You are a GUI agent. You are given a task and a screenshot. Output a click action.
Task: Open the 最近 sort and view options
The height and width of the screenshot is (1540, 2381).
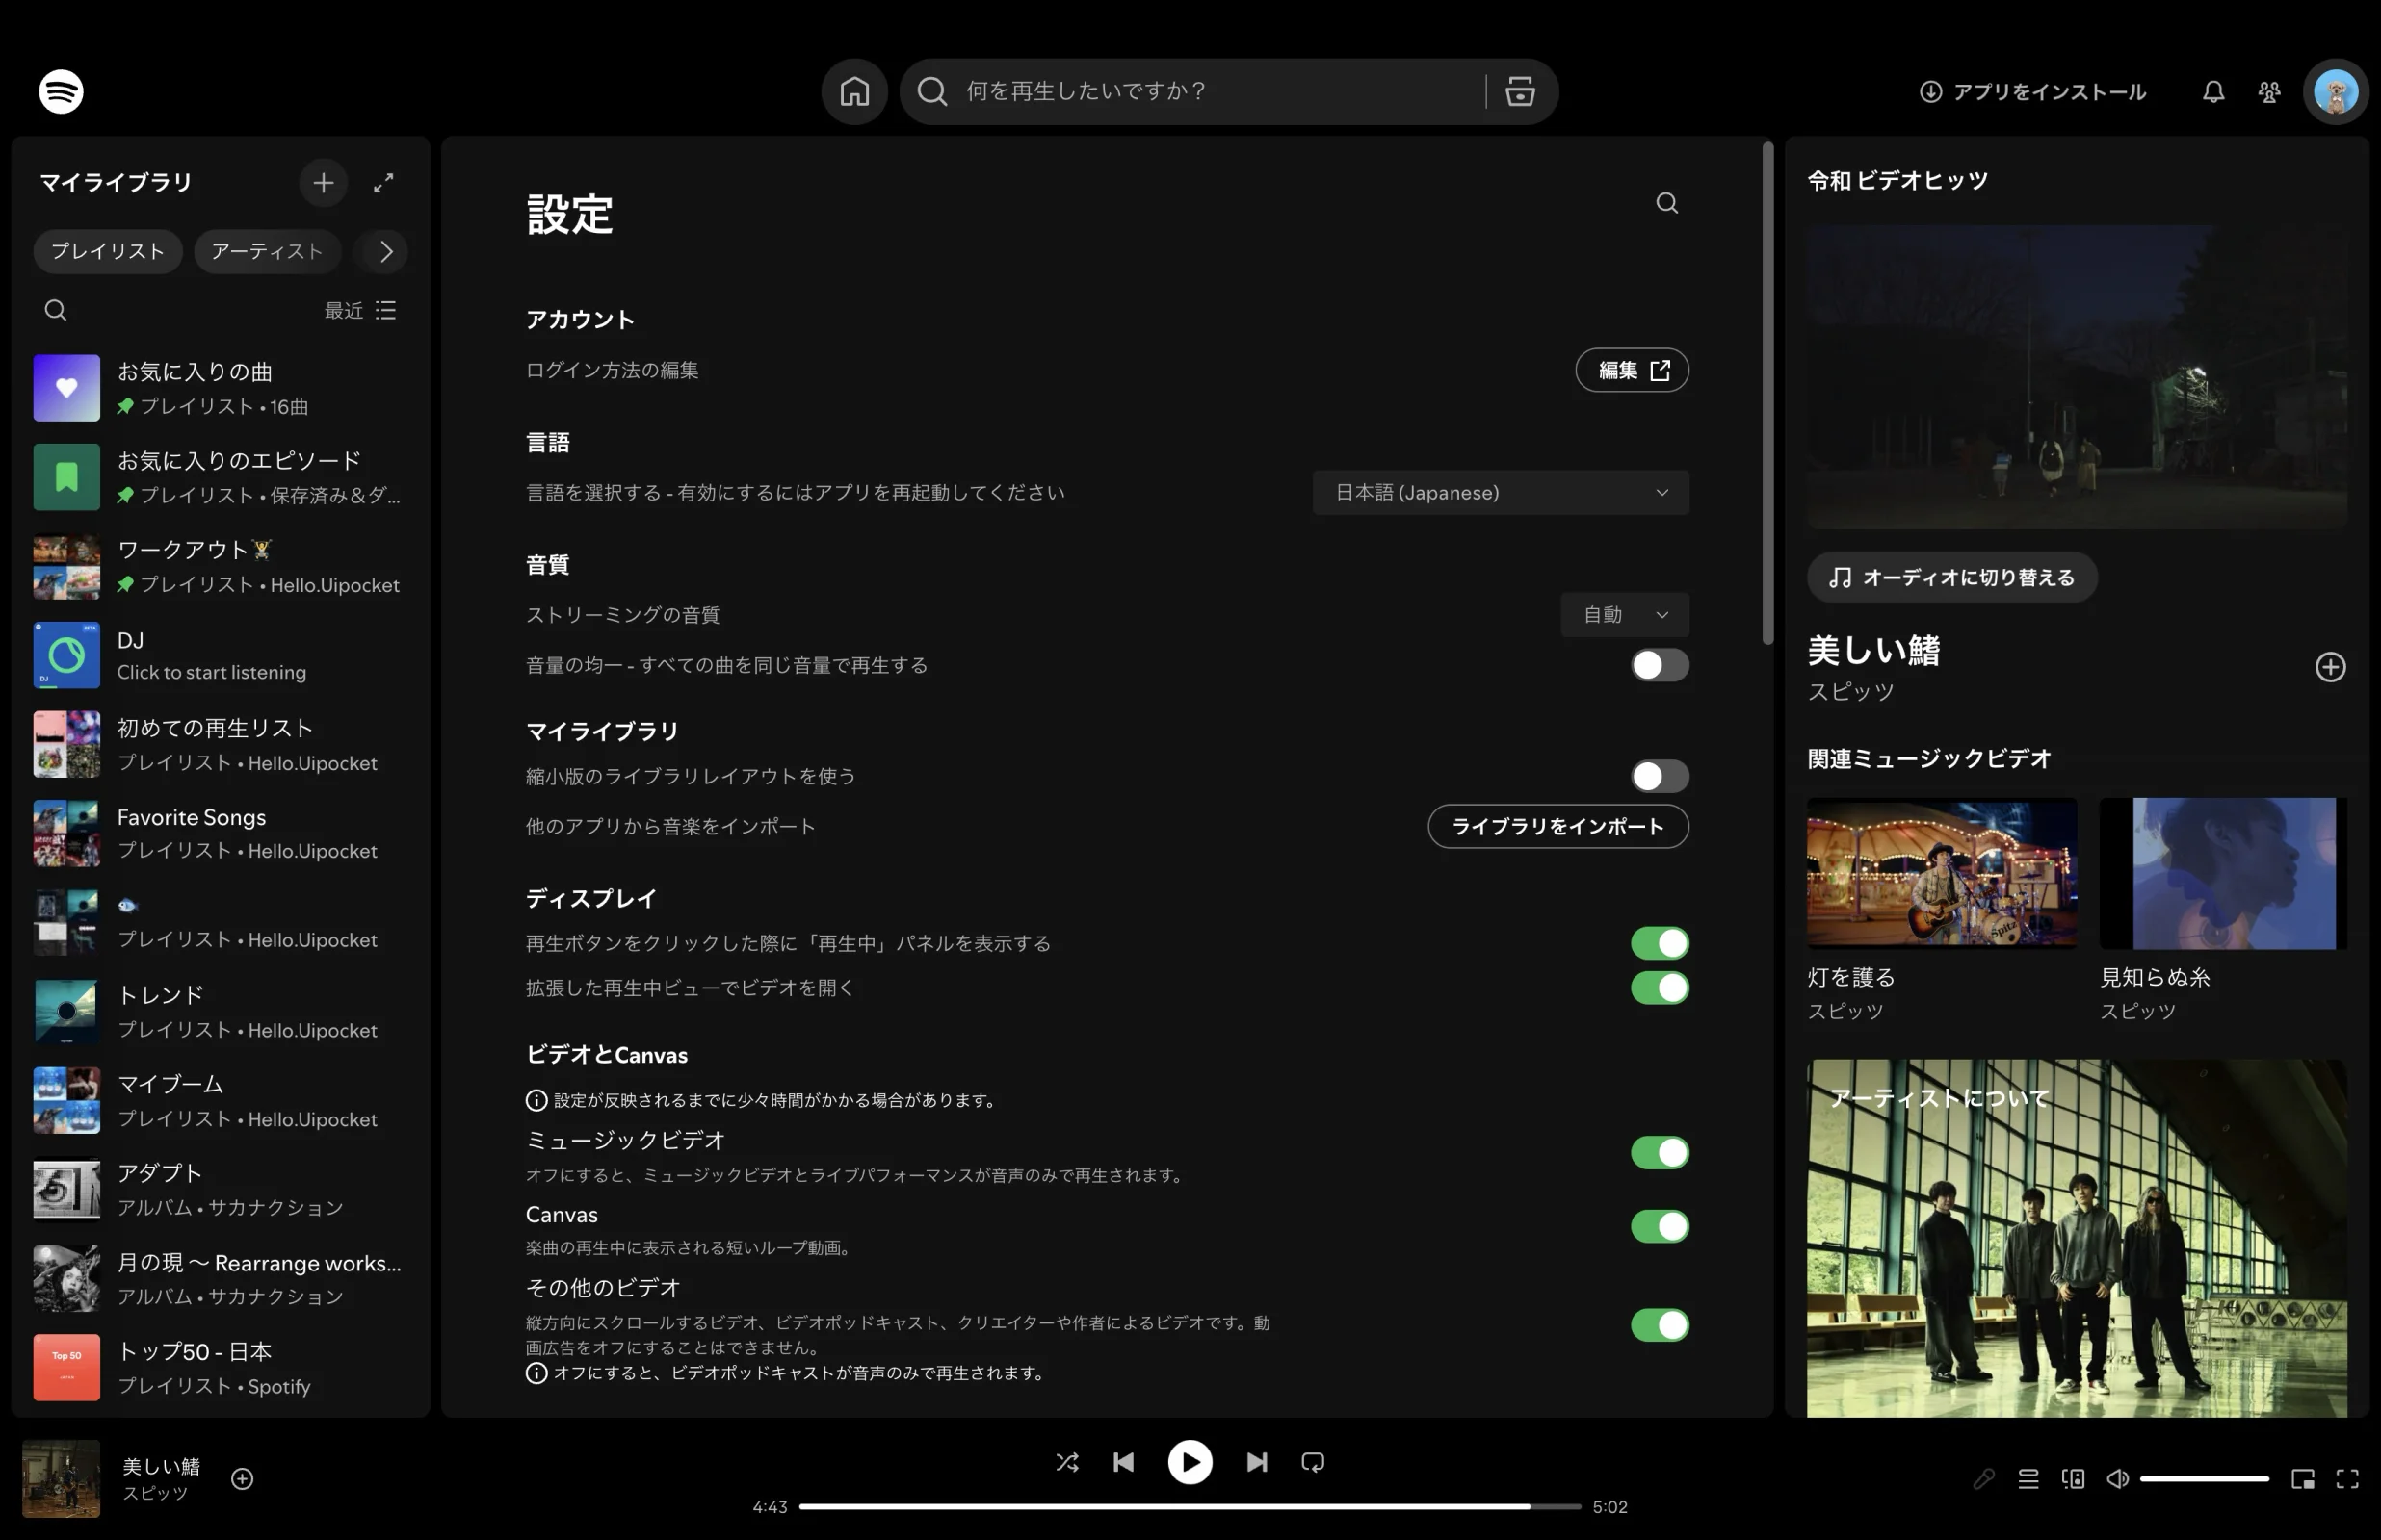point(359,310)
